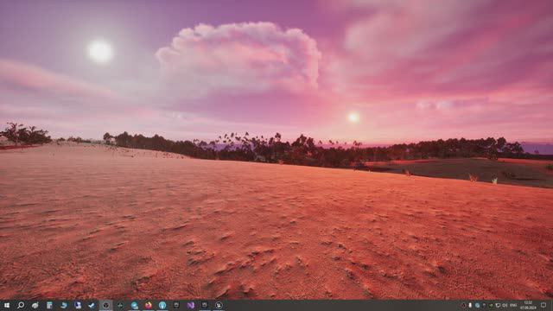Open the volume control tray icon
The height and width of the screenshot is (311, 553).
coord(505,305)
